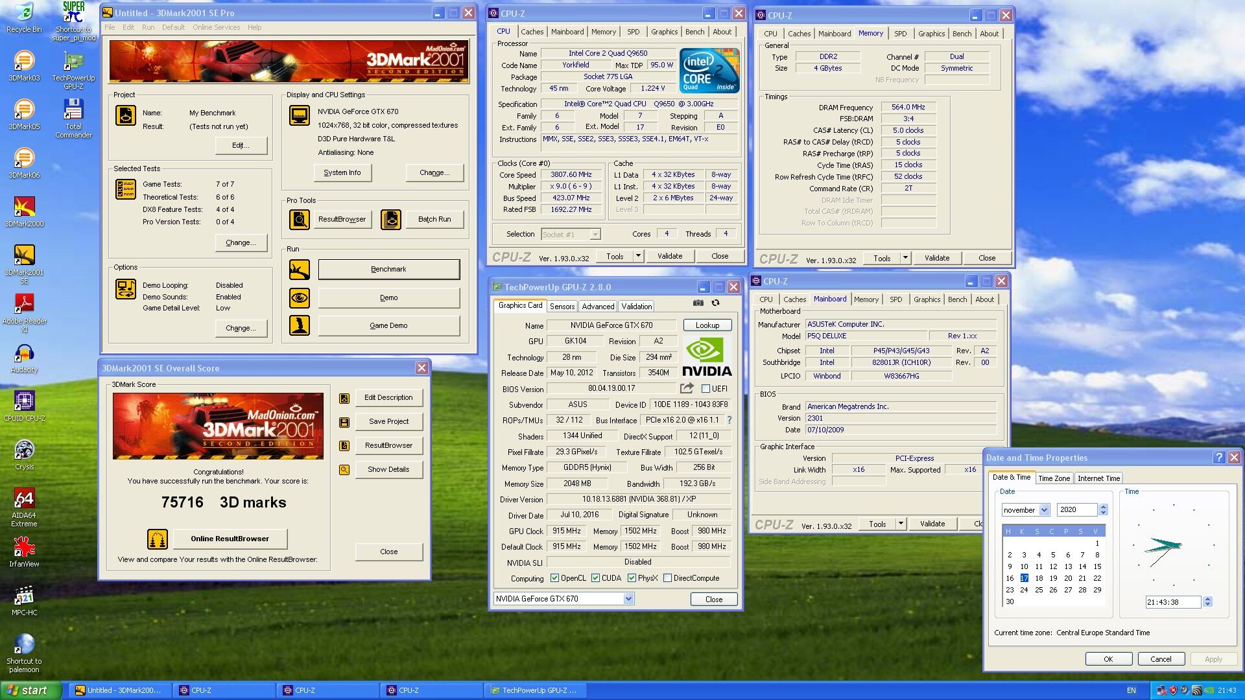Toggle the UEFI checkbox in GPU-Z

705,389
